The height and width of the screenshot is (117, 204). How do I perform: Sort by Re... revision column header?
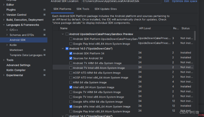click(176, 28)
